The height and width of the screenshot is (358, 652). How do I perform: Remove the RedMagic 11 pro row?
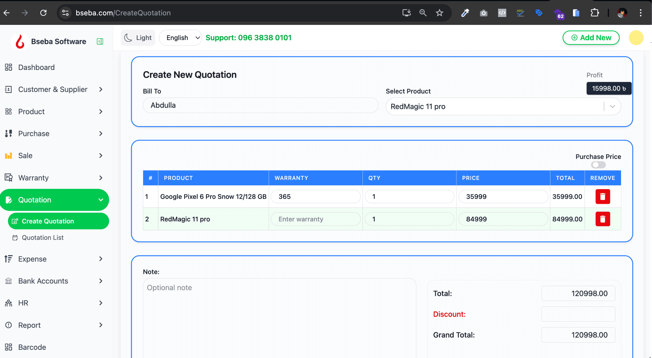602,219
